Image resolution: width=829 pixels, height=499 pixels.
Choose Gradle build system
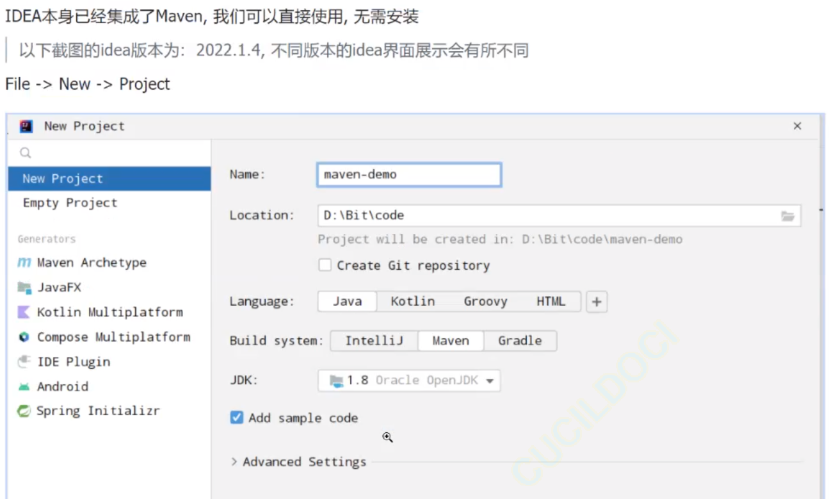(x=520, y=341)
